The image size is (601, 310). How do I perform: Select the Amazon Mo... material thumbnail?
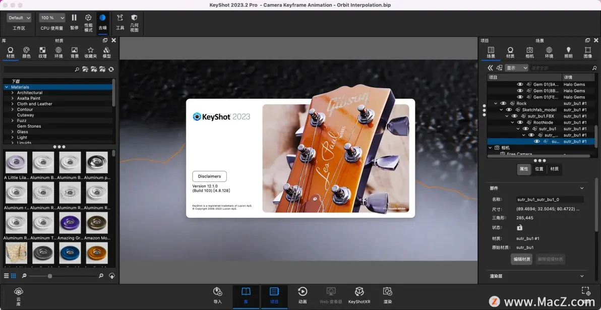click(x=97, y=223)
